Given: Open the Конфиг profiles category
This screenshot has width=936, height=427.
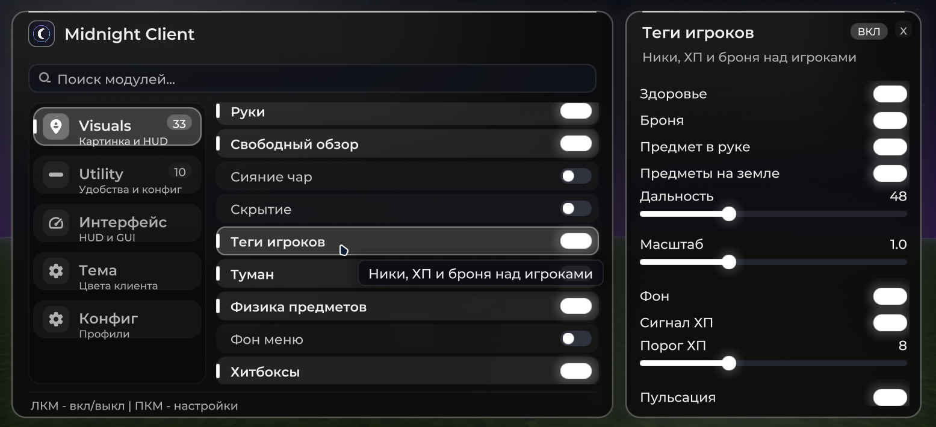Looking at the screenshot, I should (x=117, y=319).
